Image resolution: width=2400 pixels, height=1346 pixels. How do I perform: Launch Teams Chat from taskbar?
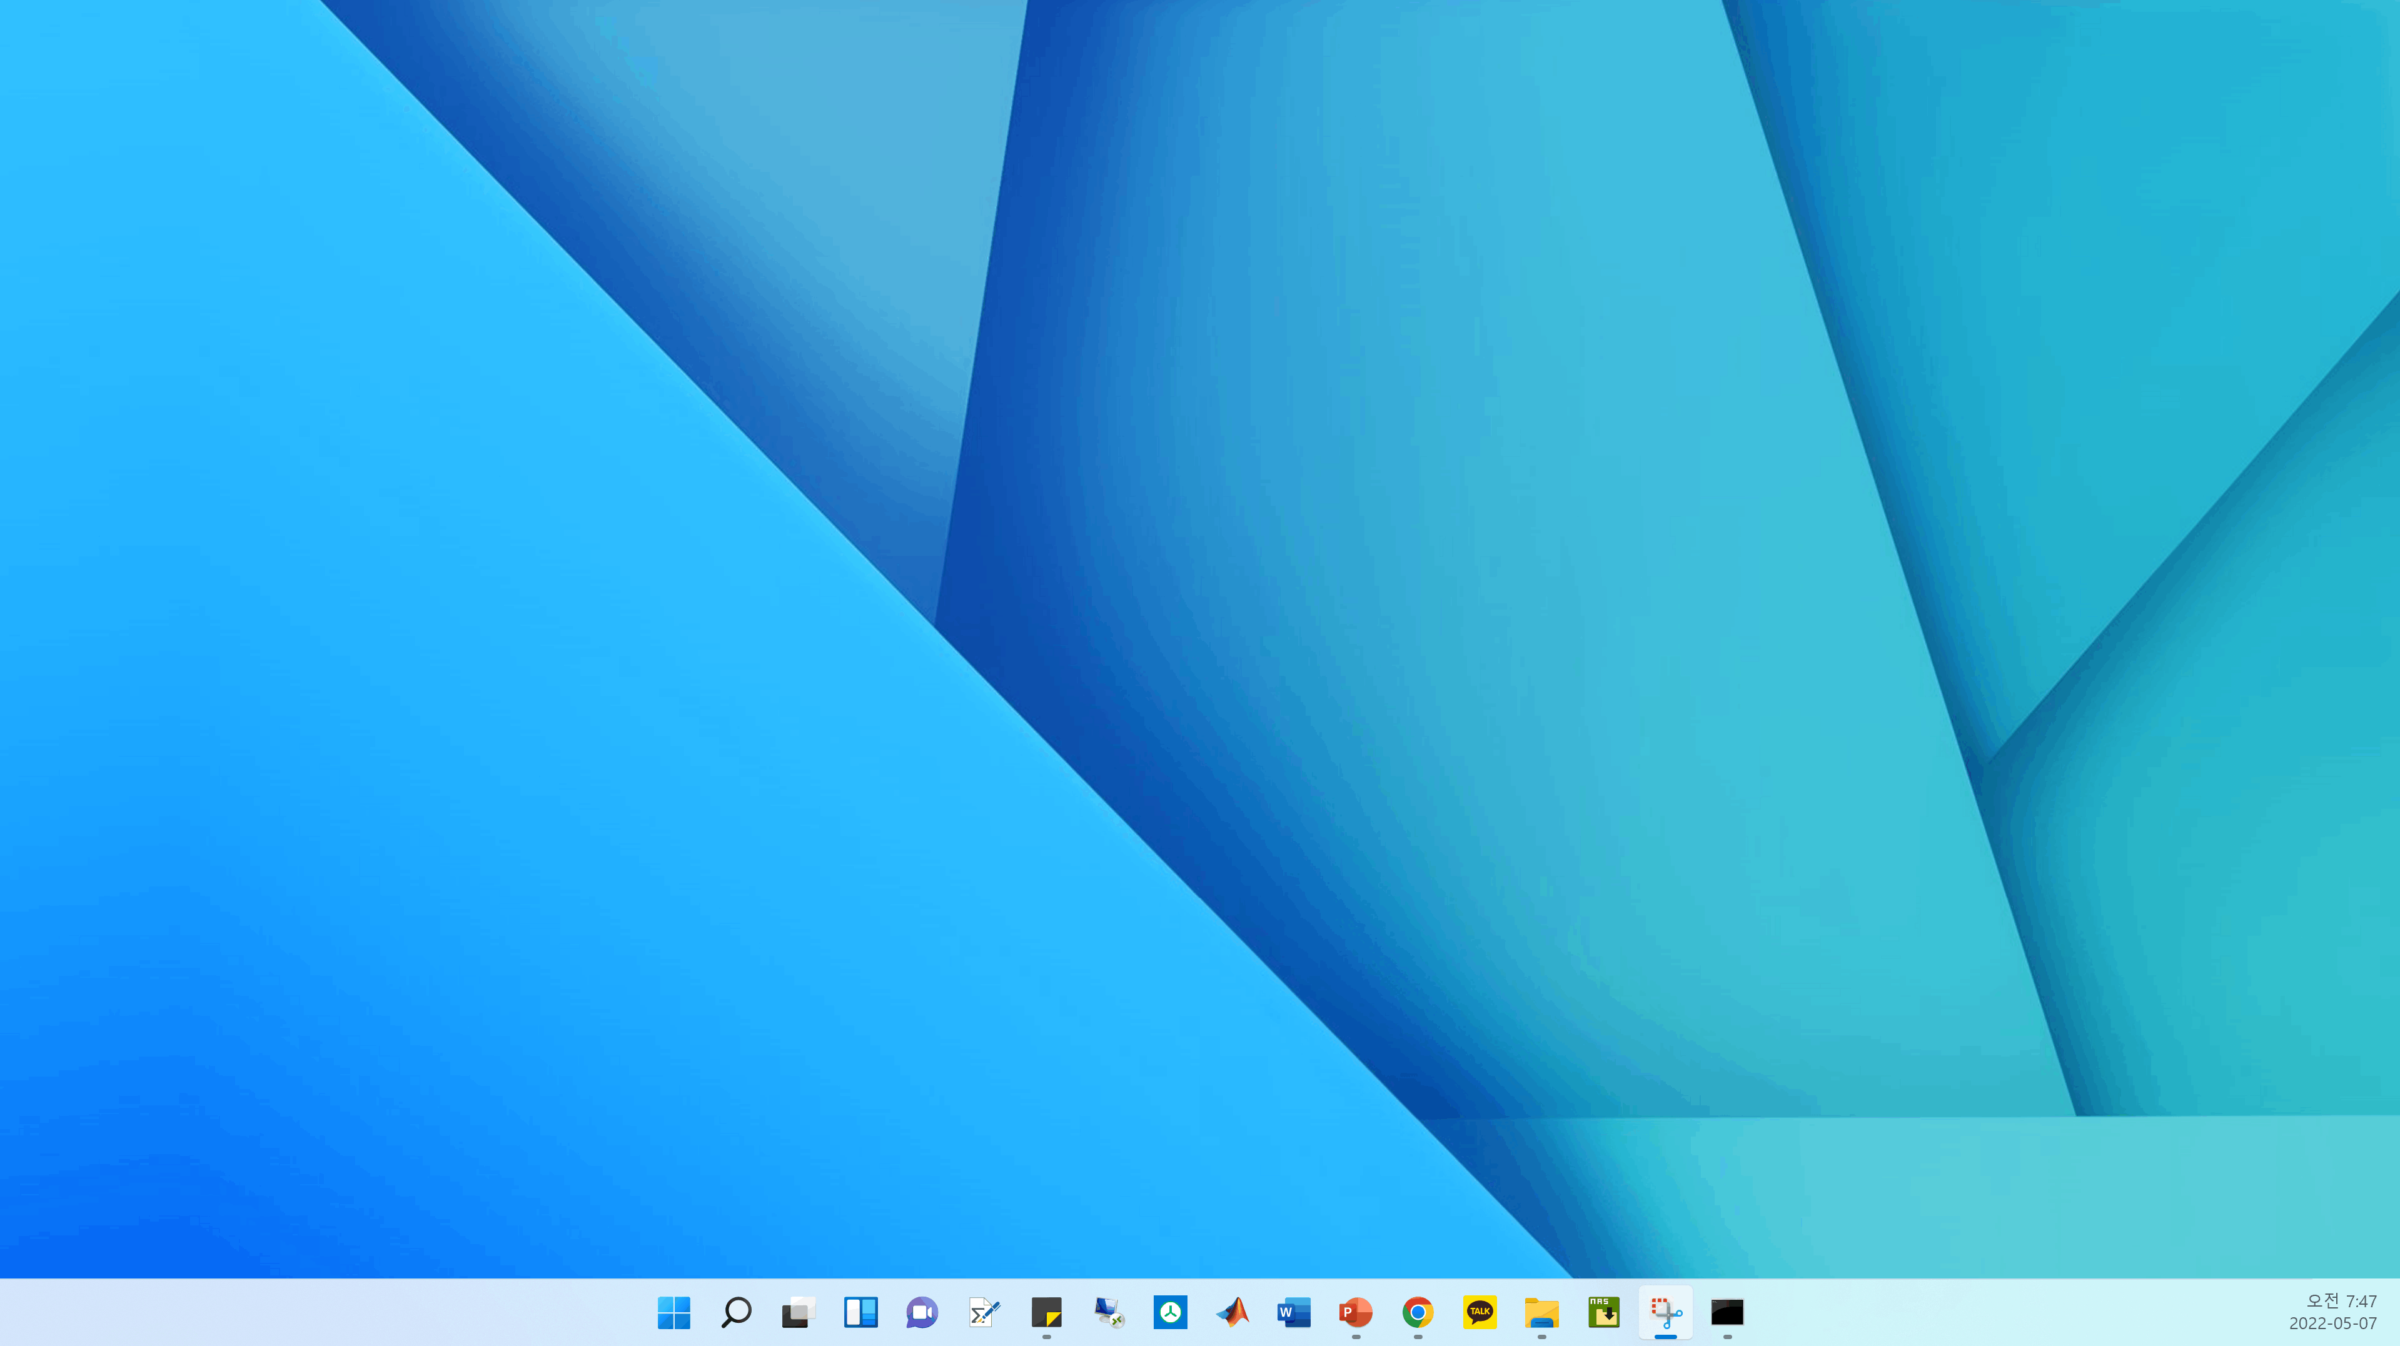click(922, 1312)
